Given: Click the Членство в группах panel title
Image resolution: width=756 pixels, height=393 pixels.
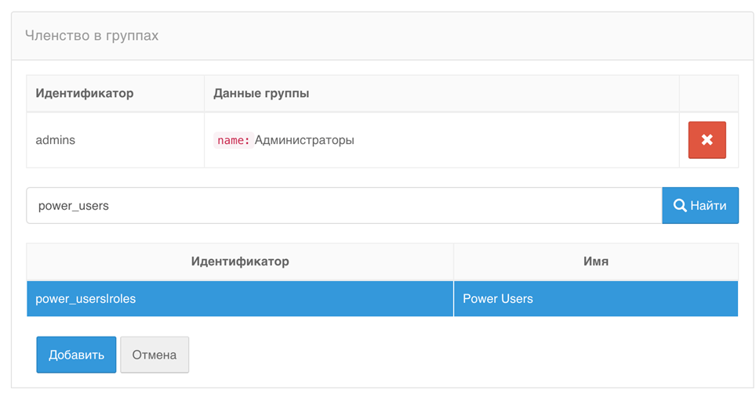Looking at the screenshot, I should (x=92, y=36).
